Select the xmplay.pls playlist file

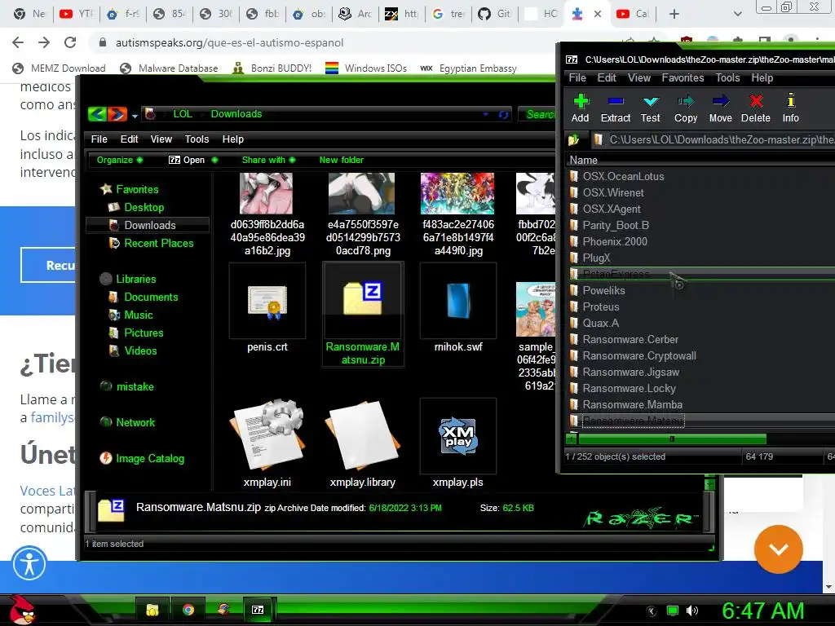click(x=458, y=443)
